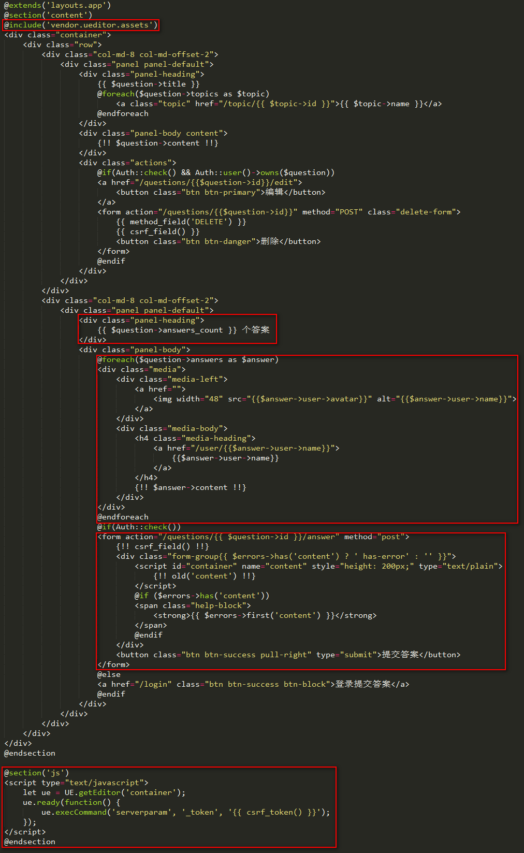Click the 提交答案 submit button line
524x853 pixels.
[288, 655]
